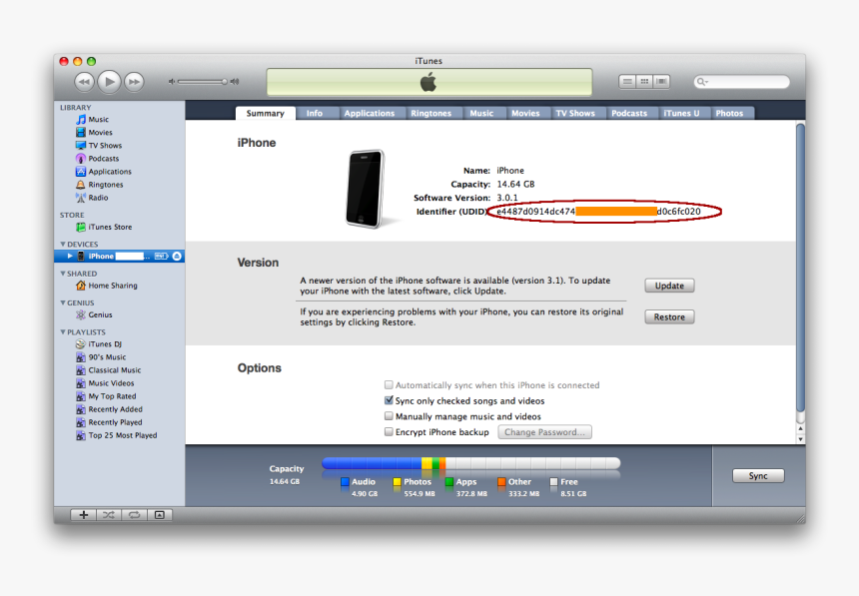
Task: Switch to the TV Shows tab
Action: tap(575, 114)
